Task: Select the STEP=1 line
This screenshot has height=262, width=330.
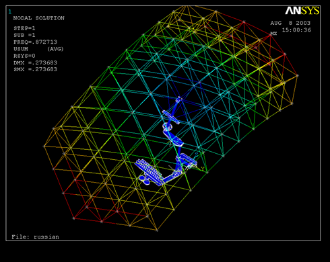Action: 24,28
